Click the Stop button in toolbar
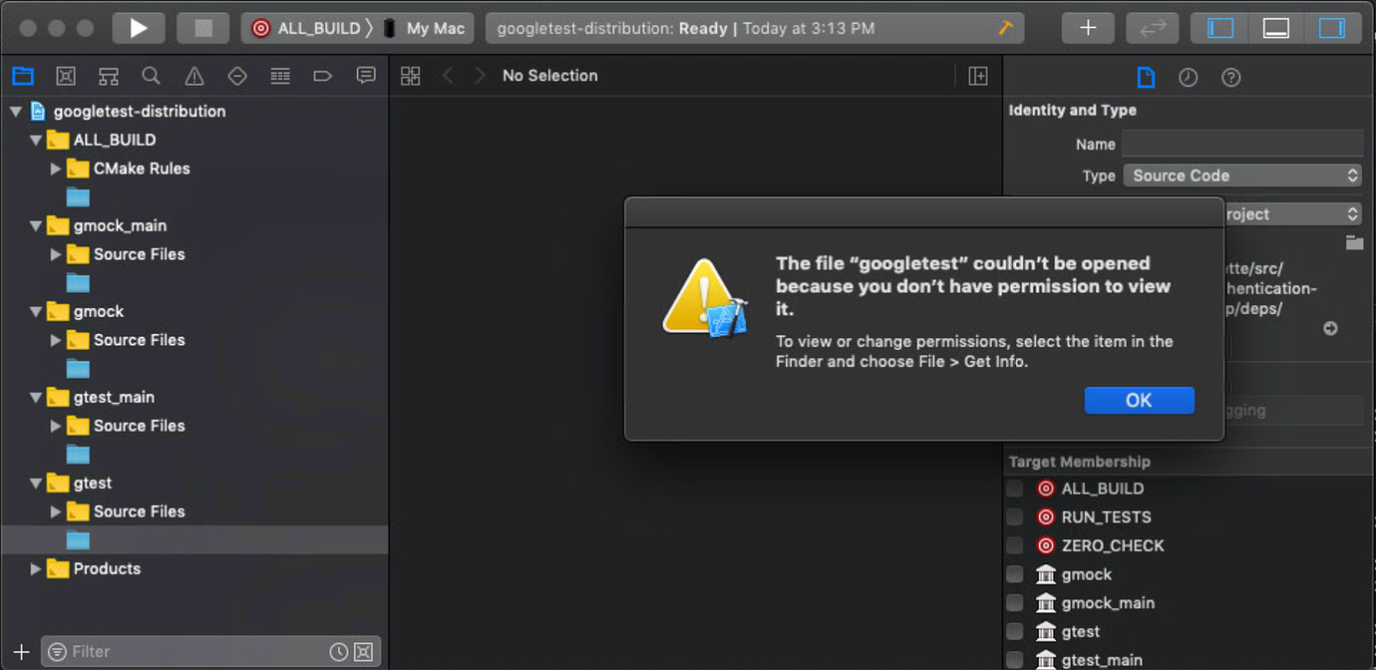The height and width of the screenshot is (670, 1376). pyautogui.click(x=203, y=28)
